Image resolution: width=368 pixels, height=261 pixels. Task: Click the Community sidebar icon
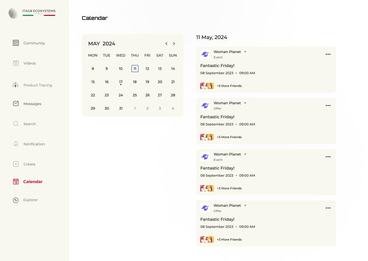click(16, 43)
